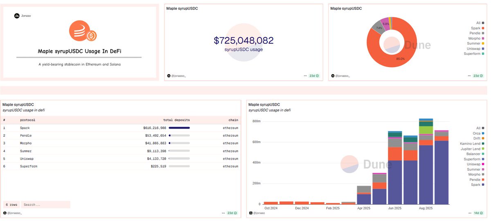Click the orange syrupUSDC coin logo
Image resolution: width=491 pixels, height=221 pixels.
point(82,32)
